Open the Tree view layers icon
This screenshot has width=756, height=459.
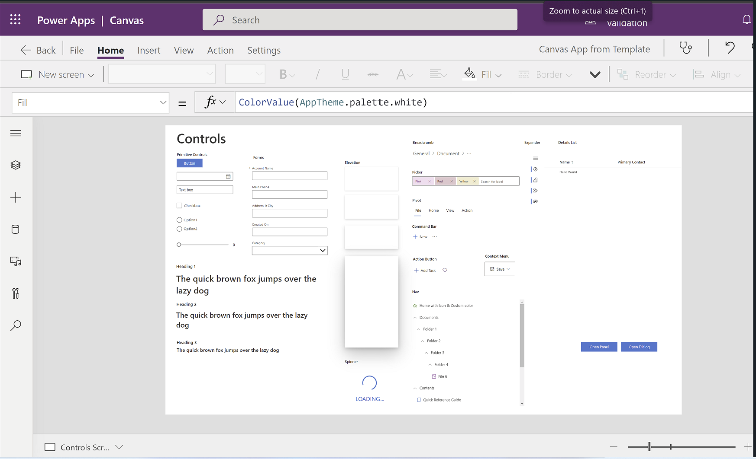tap(16, 165)
